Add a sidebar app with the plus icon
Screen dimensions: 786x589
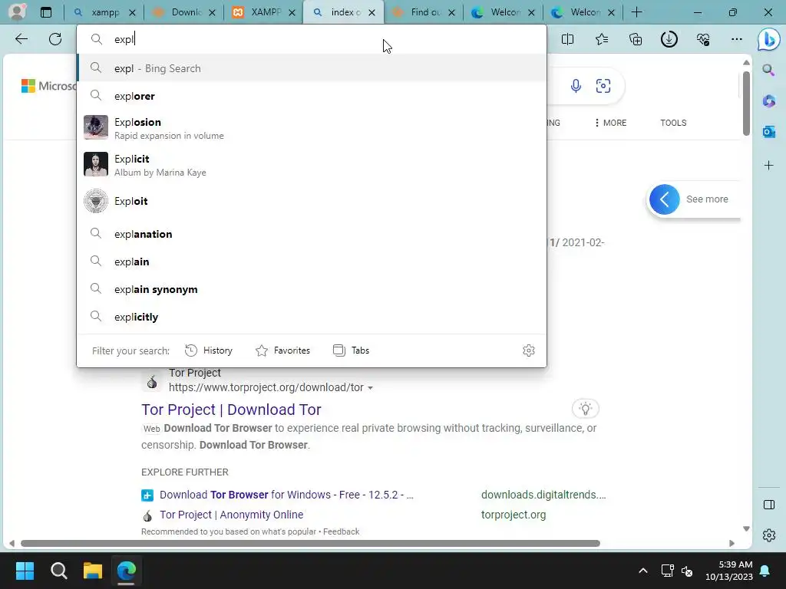[768, 166]
